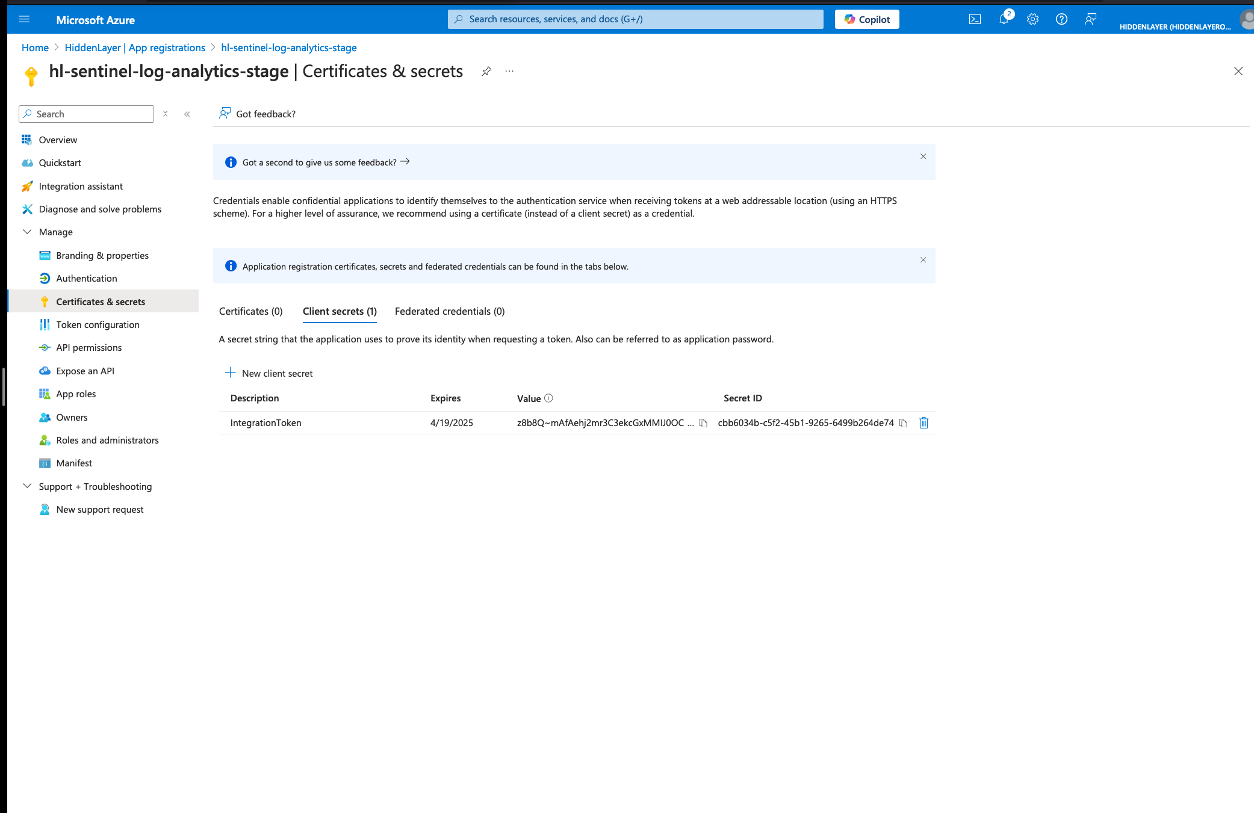Viewport: 1254px width, 813px height.
Task: Copy the client secret value
Action: [703, 423]
